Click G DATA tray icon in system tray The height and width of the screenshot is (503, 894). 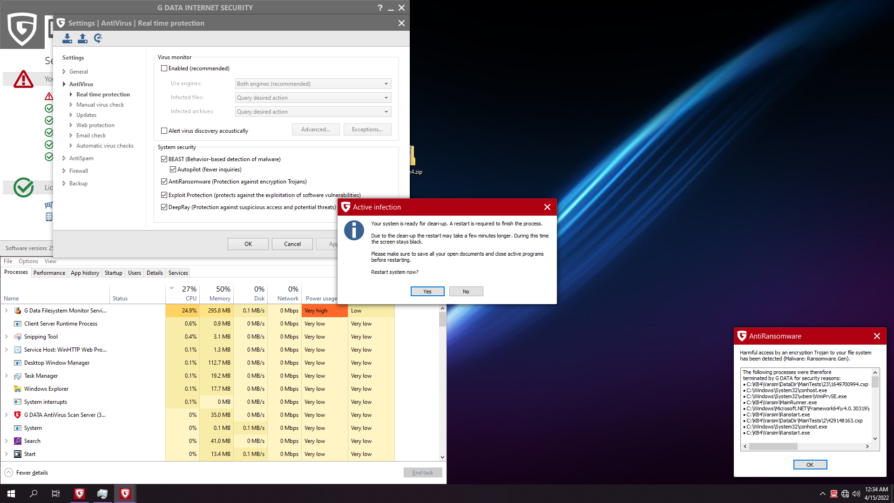click(x=834, y=494)
